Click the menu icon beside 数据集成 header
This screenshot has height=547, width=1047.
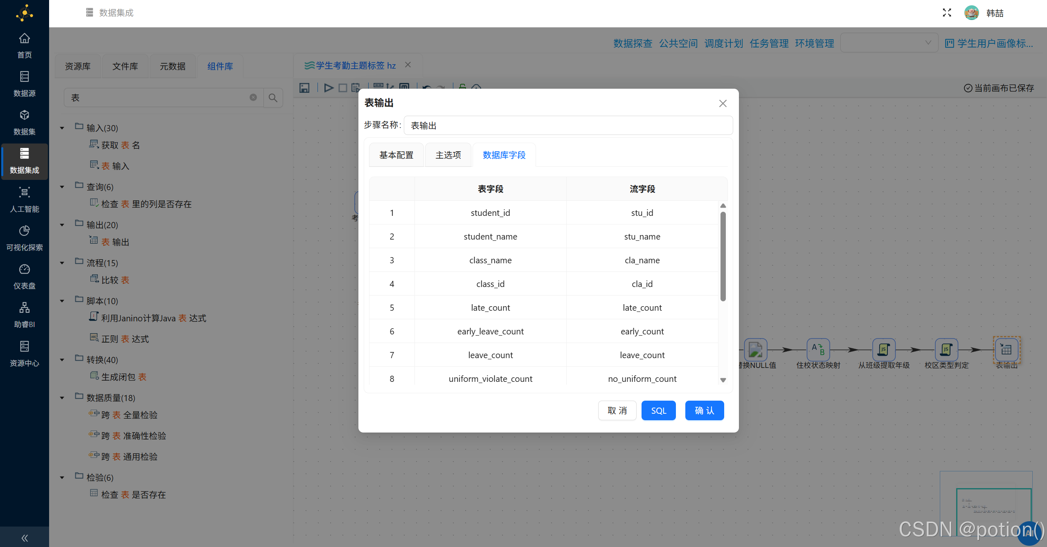90,13
